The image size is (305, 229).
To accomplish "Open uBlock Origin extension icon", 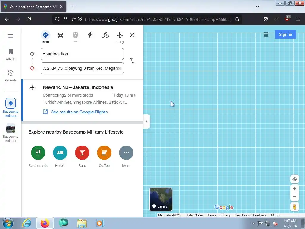I will (287, 19).
